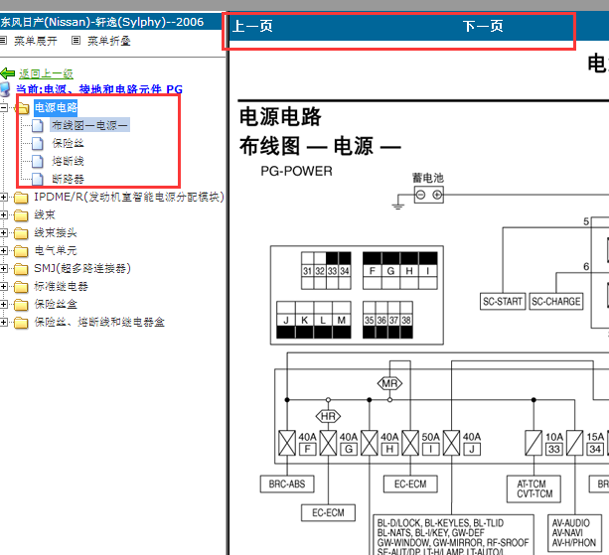Select the 线束 tree node
This screenshot has width=609, height=555.
pyautogui.click(x=45, y=215)
